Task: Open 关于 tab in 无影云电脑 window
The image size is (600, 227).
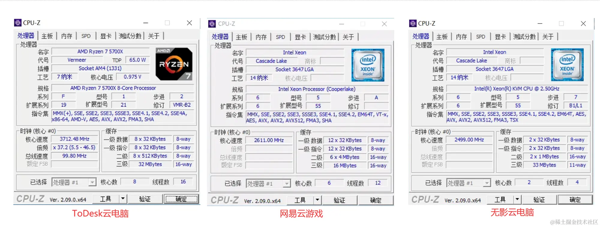Action: click(548, 37)
